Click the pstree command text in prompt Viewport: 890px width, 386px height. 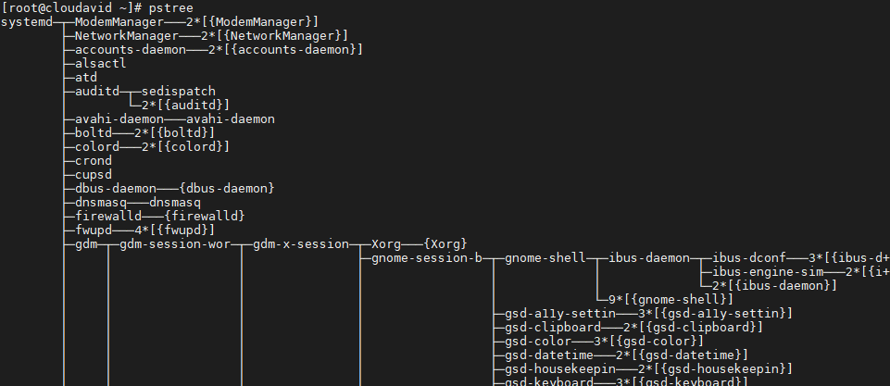point(170,8)
